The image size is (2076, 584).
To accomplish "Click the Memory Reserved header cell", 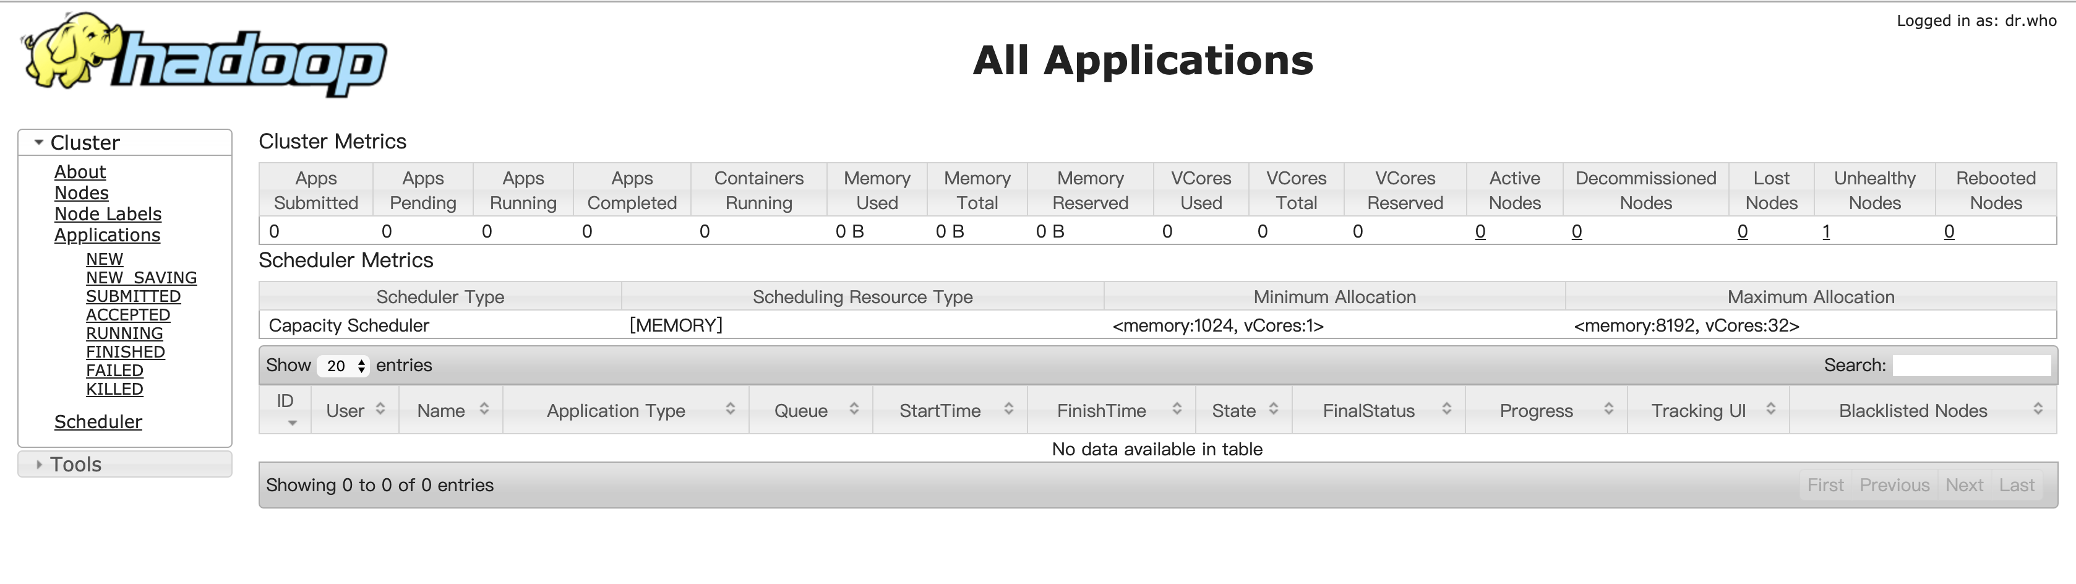I will 1089,190.
